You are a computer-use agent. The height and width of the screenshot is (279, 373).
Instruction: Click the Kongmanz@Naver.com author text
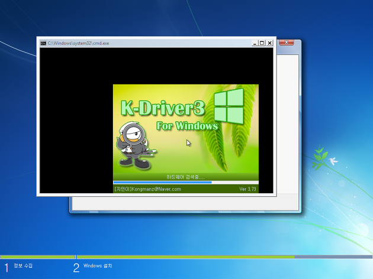click(147, 189)
